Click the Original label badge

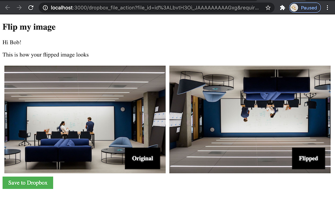142,159
